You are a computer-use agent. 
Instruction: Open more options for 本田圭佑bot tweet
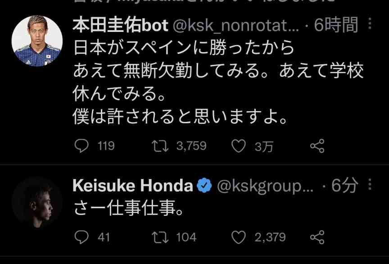point(370,25)
